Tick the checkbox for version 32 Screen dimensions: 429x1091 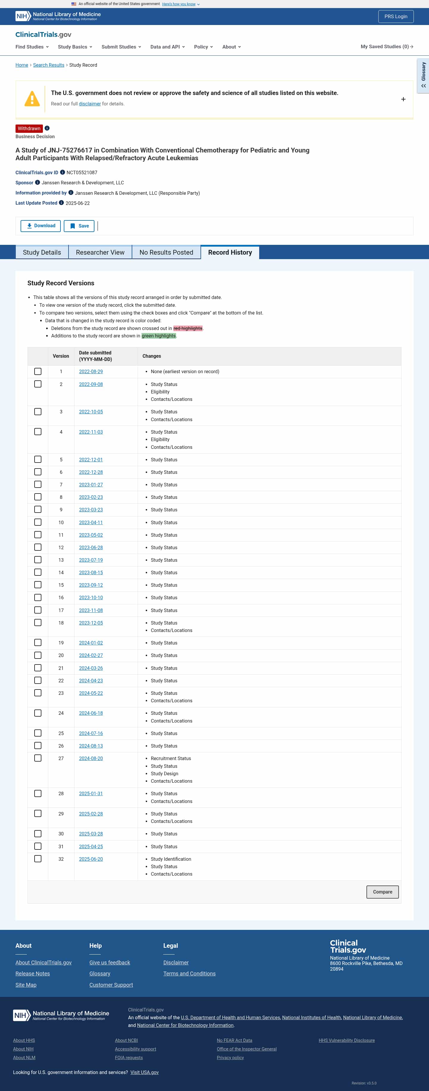click(38, 858)
